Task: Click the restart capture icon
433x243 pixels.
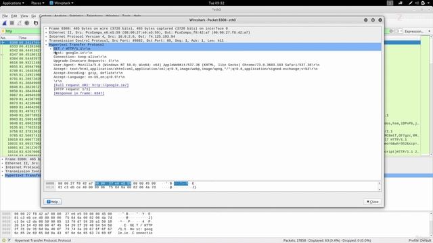Action: pos(20,23)
